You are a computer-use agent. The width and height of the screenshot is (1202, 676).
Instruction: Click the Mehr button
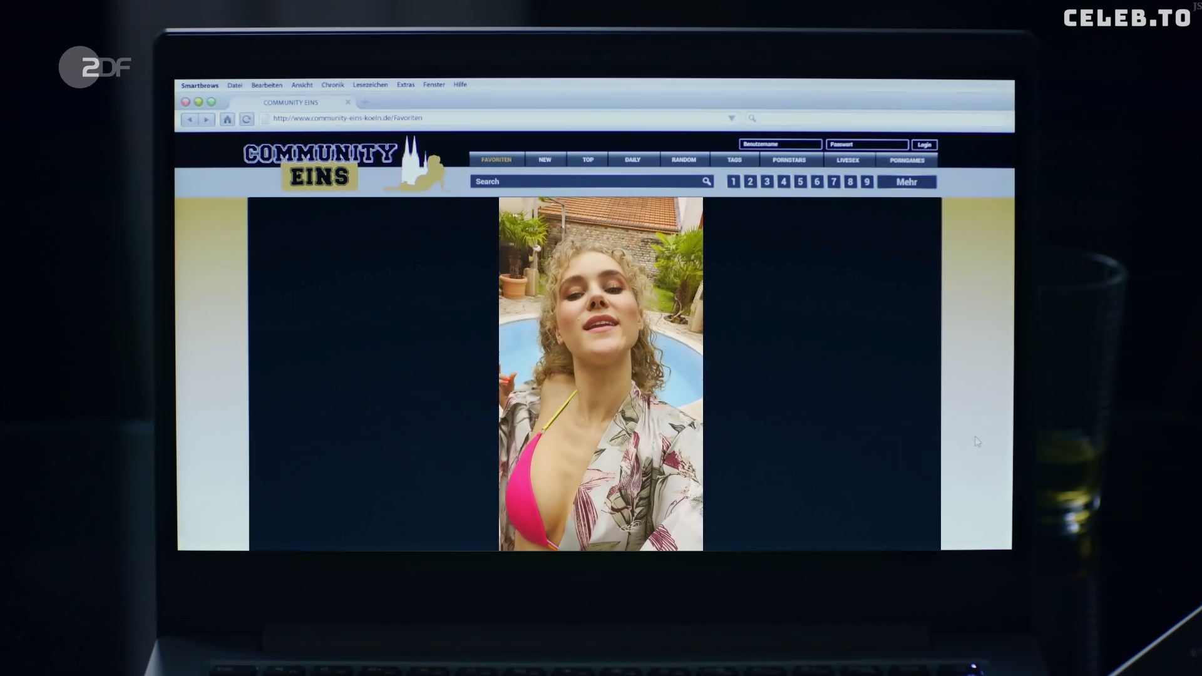pyautogui.click(x=907, y=182)
